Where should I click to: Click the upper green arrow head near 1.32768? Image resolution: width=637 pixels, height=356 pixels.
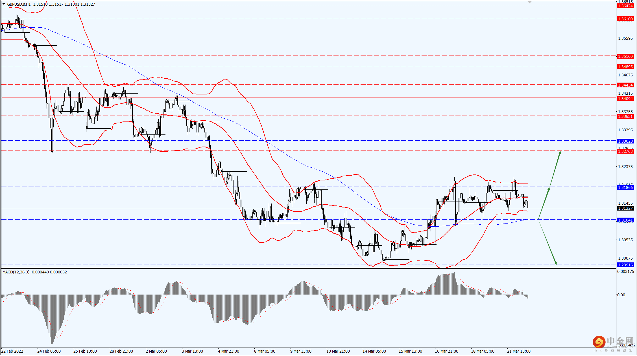pos(560,153)
